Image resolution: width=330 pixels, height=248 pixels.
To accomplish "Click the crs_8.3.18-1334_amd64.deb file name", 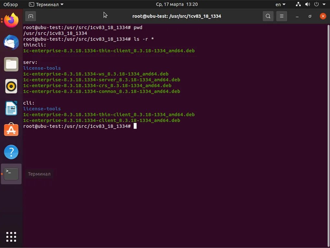I will (97, 86).
